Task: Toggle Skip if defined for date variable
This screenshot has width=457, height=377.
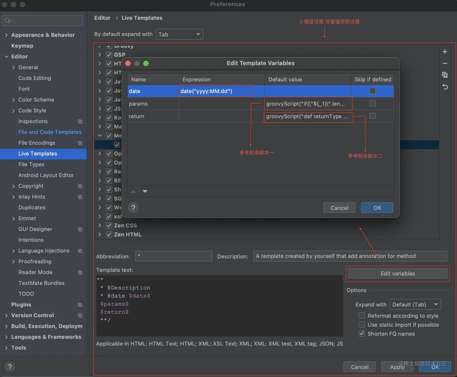Action: [x=372, y=91]
